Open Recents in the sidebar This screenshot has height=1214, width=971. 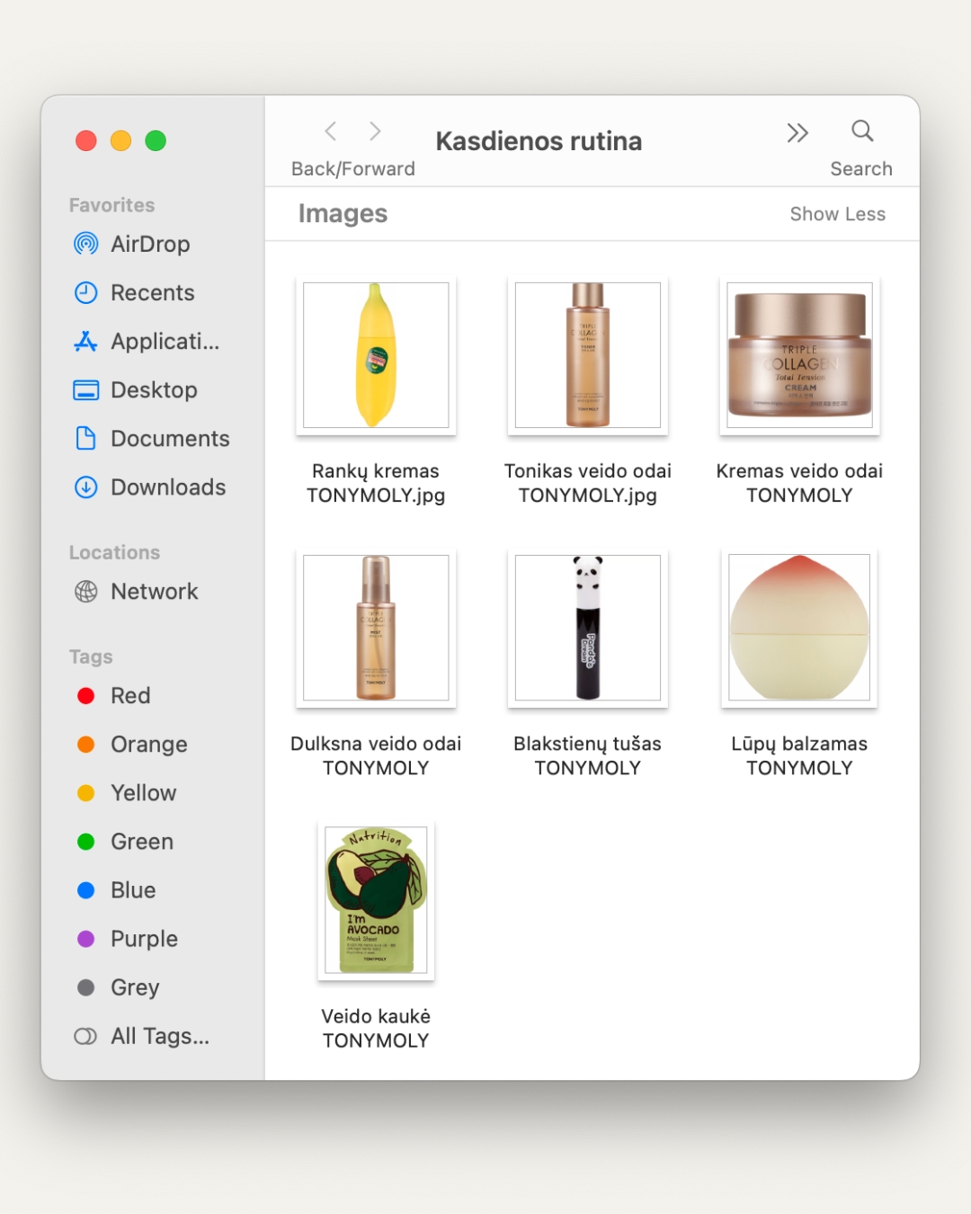point(152,292)
